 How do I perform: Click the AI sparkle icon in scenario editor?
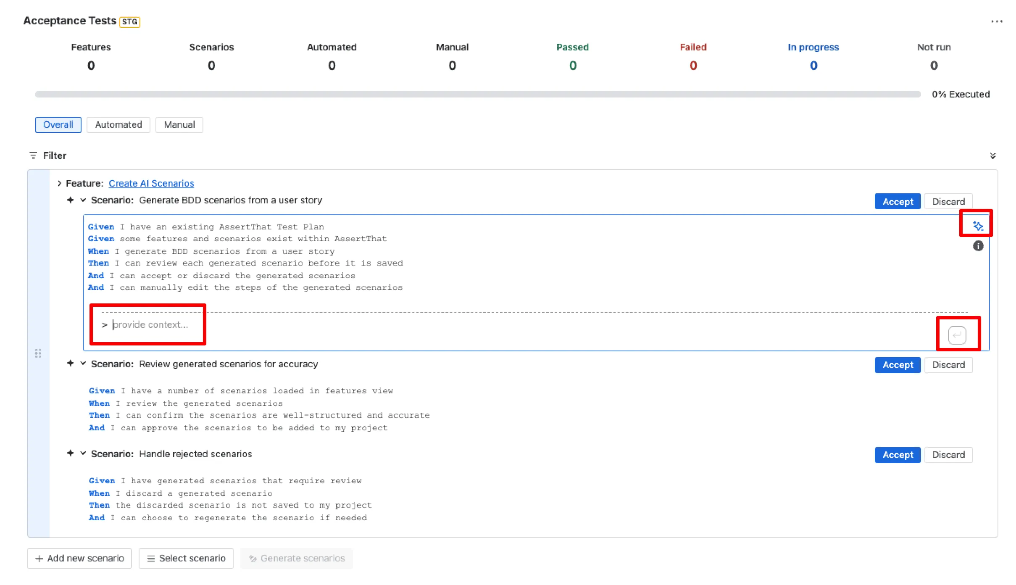(x=978, y=226)
